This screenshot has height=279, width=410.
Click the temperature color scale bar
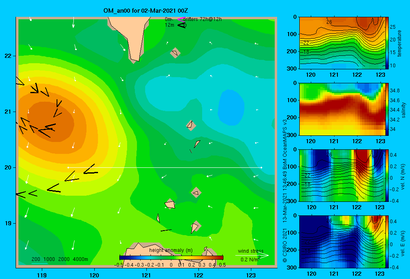387,43
